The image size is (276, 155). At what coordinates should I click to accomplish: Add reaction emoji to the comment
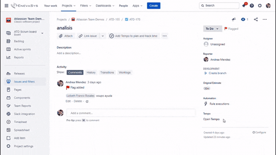(x=87, y=102)
